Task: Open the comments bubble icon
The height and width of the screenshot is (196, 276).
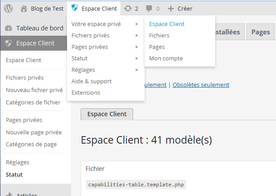Action: (149, 9)
